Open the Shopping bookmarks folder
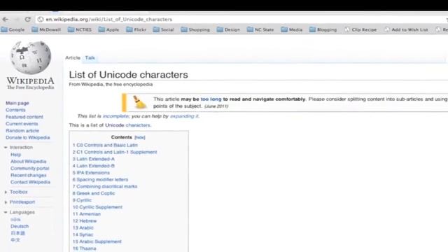The width and height of the screenshot is (448, 252). click(195, 29)
